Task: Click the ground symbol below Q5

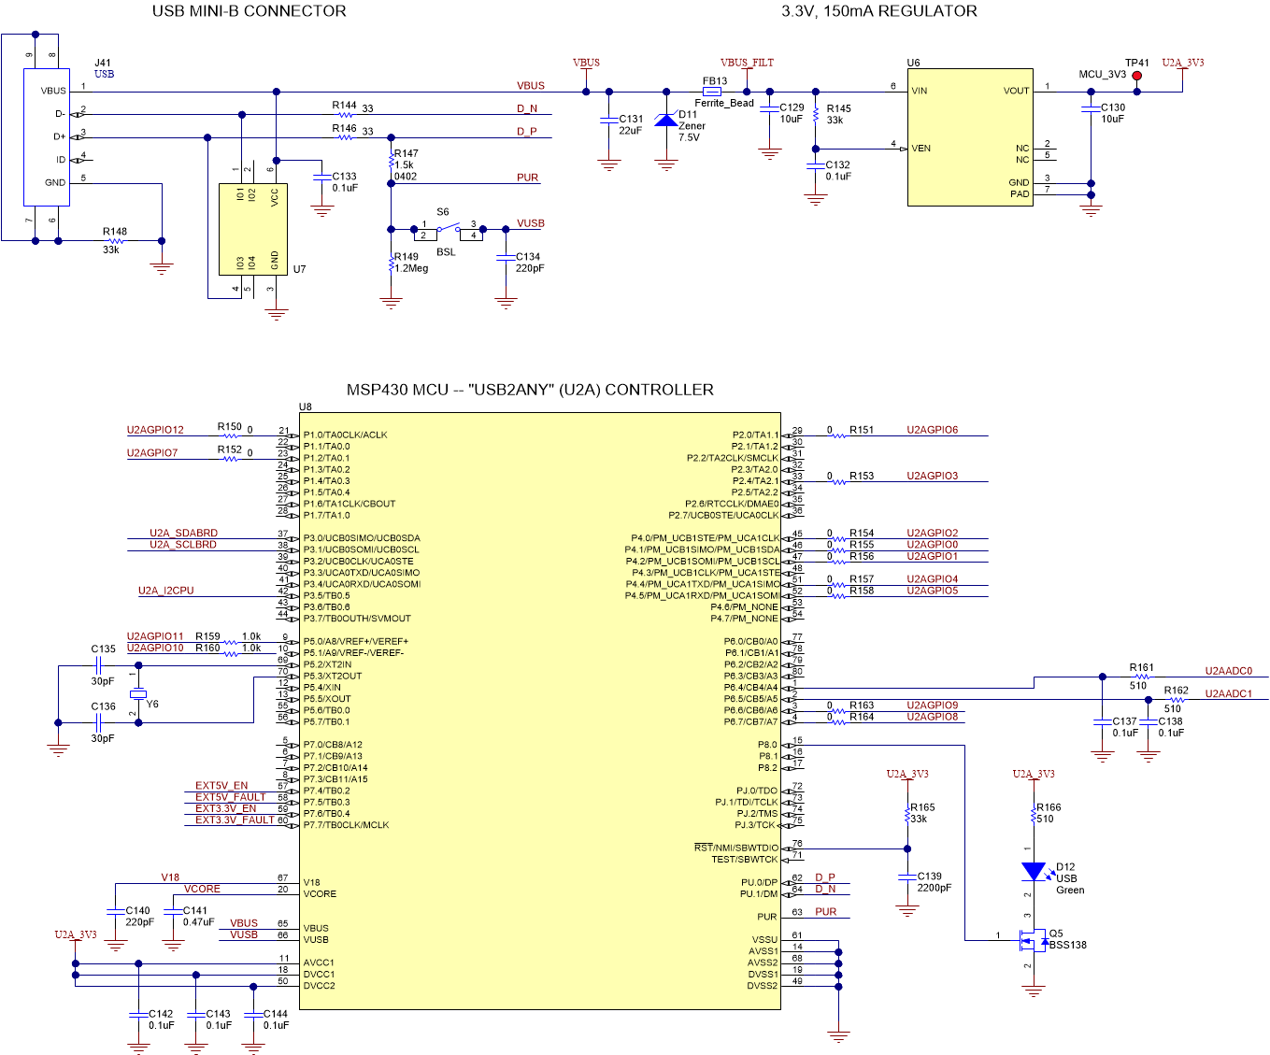Action: coord(1033,991)
